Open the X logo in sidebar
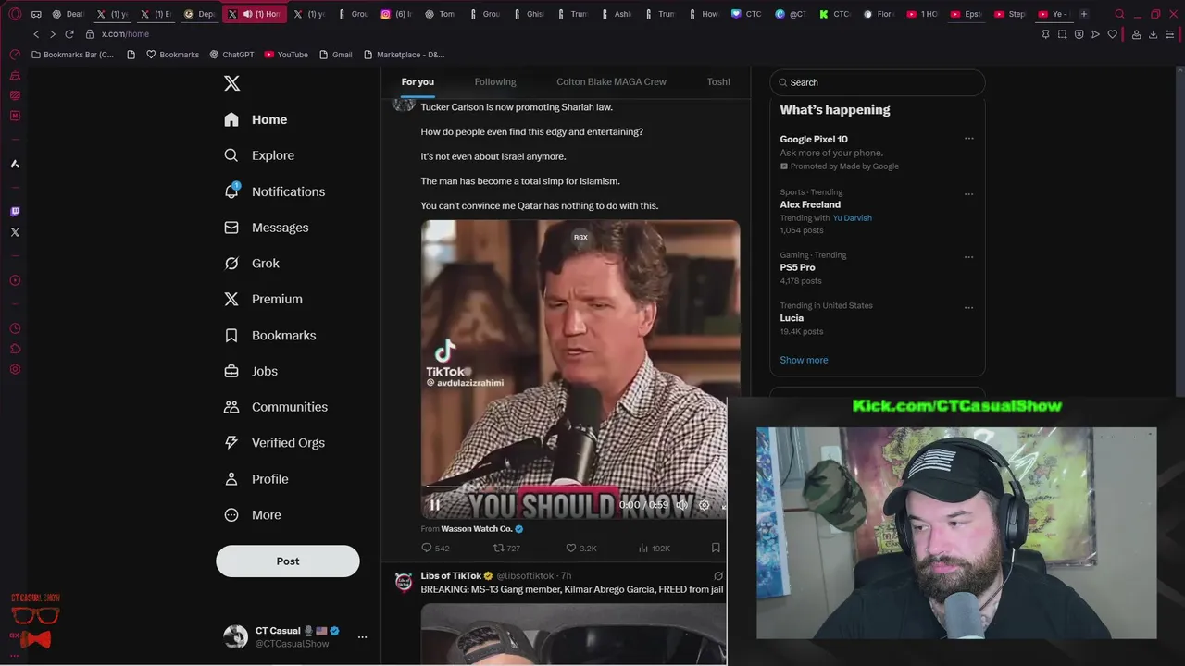This screenshot has height=666, width=1185. point(231,83)
